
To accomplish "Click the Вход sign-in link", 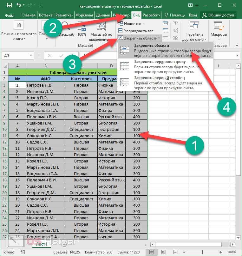I will pos(193,15).
